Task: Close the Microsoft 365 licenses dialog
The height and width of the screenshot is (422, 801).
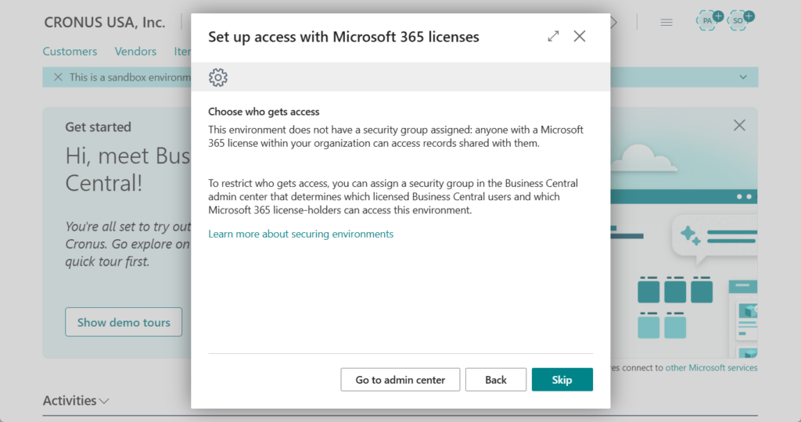Action: pyautogui.click(x=580, y=36)
